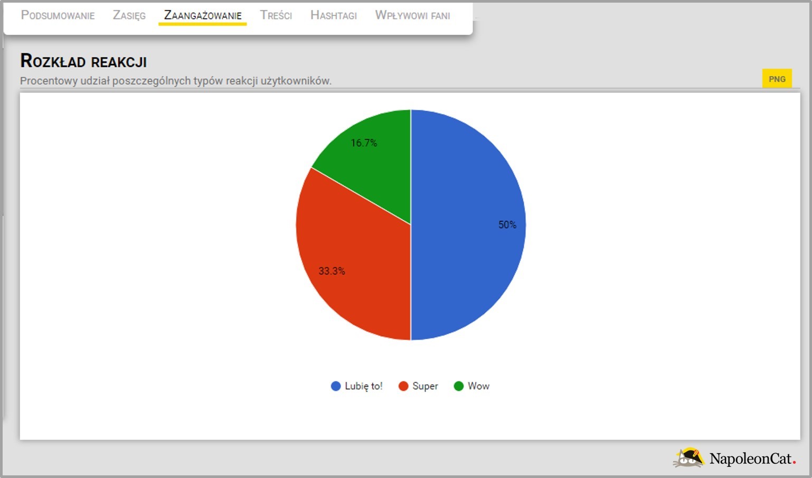Screen dimensions: 812x478
Task: Toggle the "Lubię to!" legend label
Action: click(x=363, y=386)
